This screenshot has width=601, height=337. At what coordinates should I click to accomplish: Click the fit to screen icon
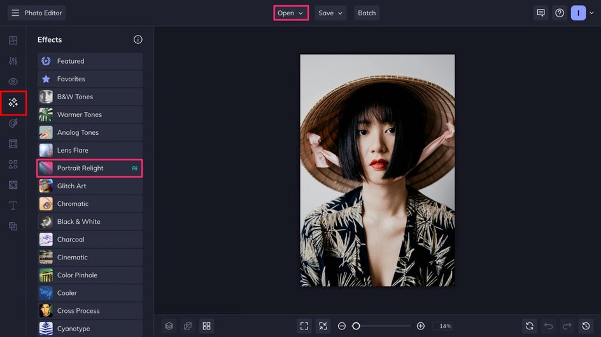click(304, 326)
